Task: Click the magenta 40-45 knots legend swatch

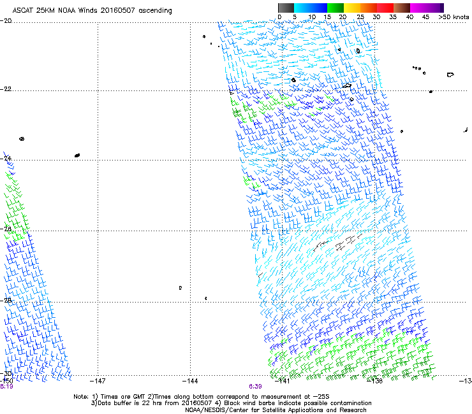Action: [418, 8]
